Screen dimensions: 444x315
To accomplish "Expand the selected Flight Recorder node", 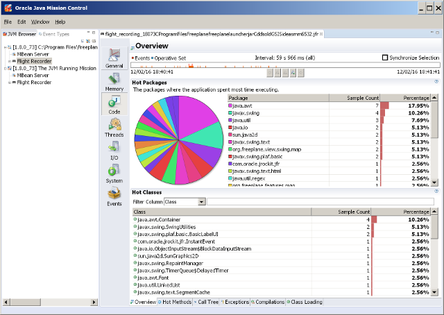I will pos(10,61).
